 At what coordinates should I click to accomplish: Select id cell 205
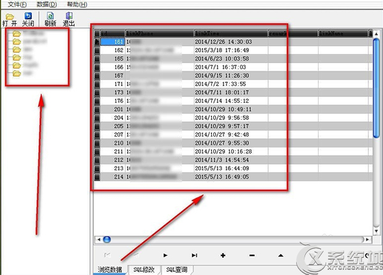tap(112, 126)
